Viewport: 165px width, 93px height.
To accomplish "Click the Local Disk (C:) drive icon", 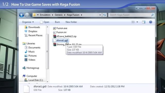I will click(26, 80).
